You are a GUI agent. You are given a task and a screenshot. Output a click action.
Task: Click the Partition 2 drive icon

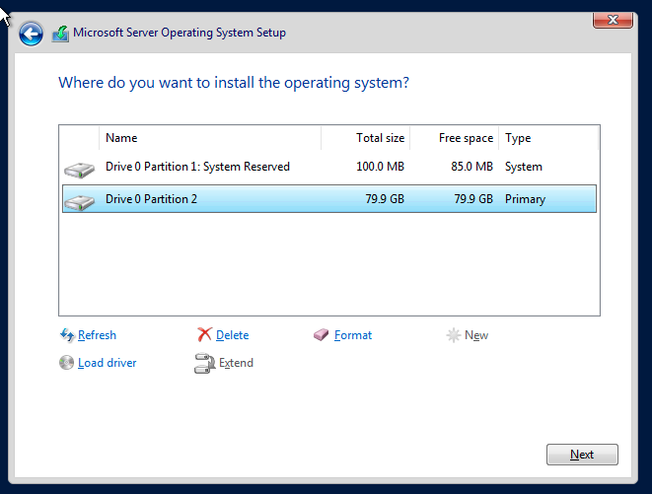click(80, 202)
